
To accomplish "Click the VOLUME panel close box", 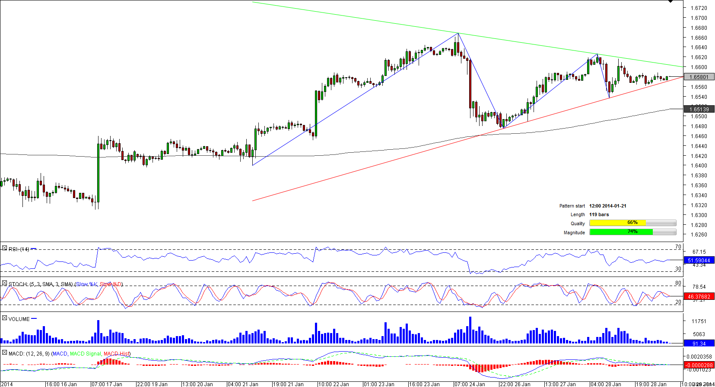I will click(4, 318).
